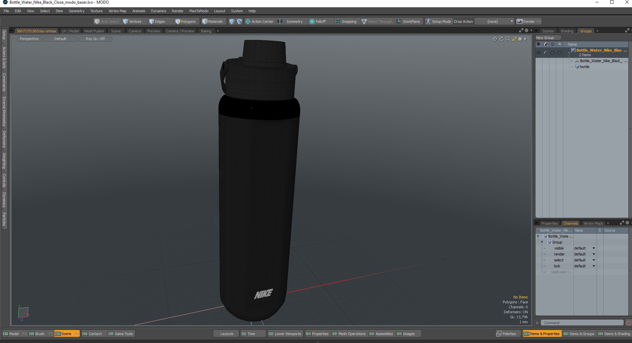Activate Polygons selection mode
632x343 pixels.
coord(186,21)
